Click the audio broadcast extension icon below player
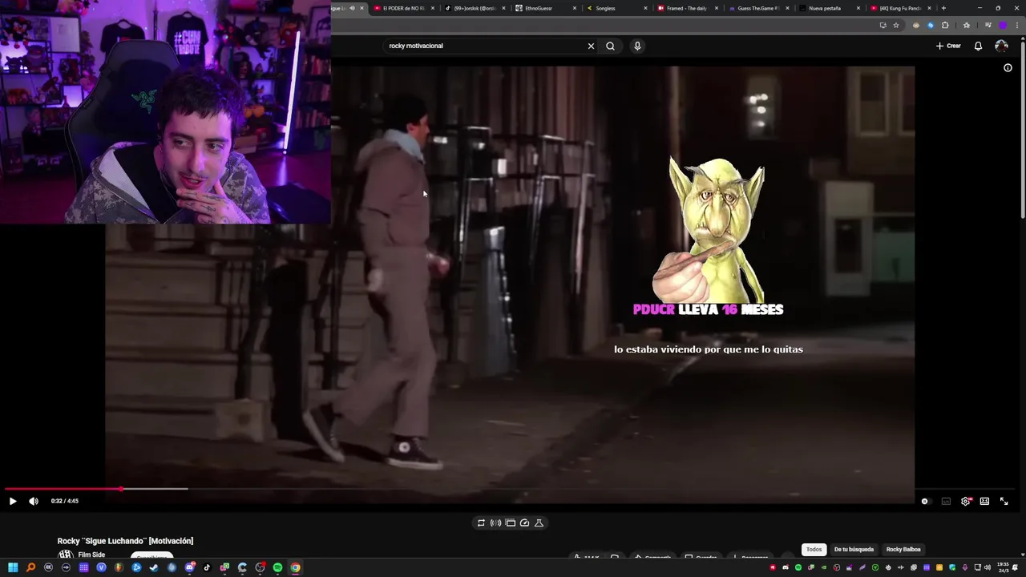The width and height of the screenshot is (1026, 577). tap(495, 523)
